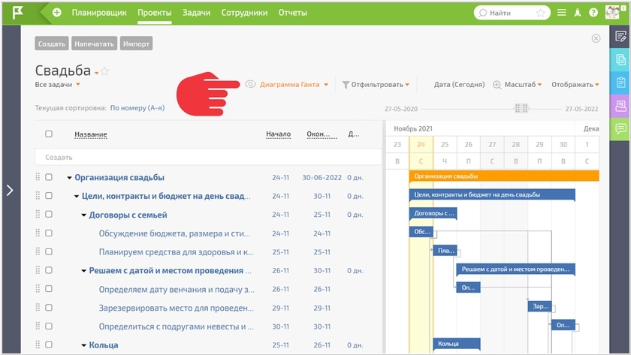Select the checkbox for the Кольца task

pos(49,345)
